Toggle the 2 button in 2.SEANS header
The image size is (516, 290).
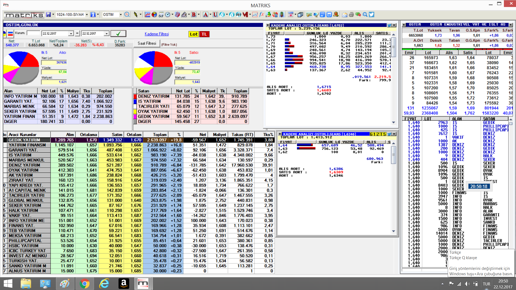click(378, 134)
